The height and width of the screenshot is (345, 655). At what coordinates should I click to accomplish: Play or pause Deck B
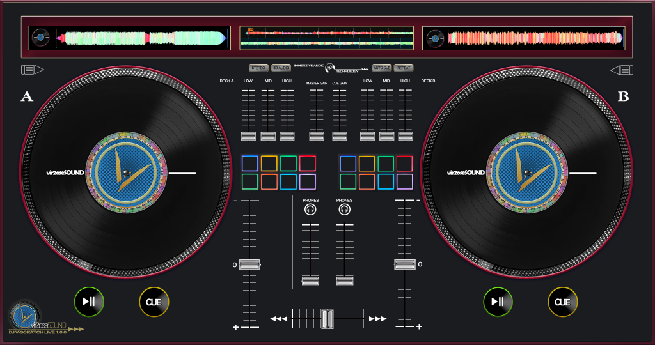[498, 302]
